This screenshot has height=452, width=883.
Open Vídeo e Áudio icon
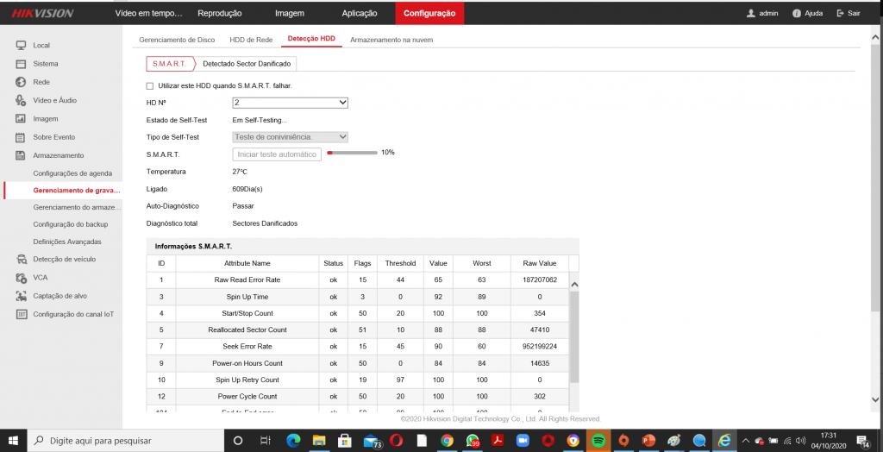21,100
